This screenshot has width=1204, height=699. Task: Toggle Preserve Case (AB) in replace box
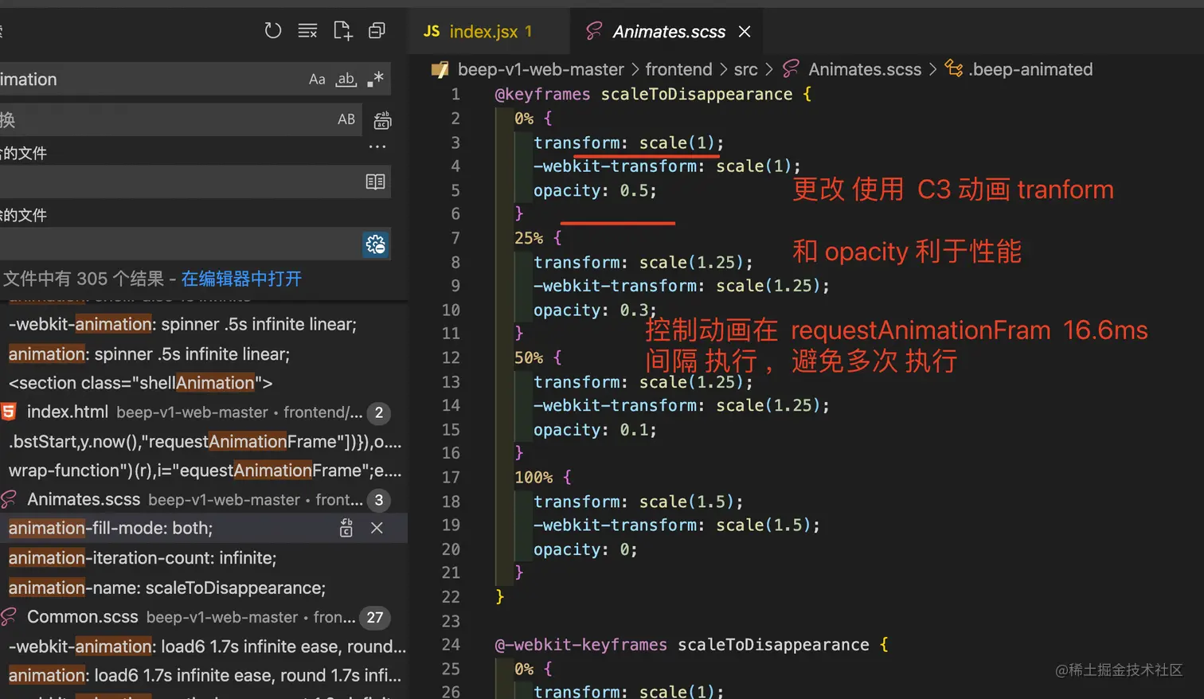346,119
